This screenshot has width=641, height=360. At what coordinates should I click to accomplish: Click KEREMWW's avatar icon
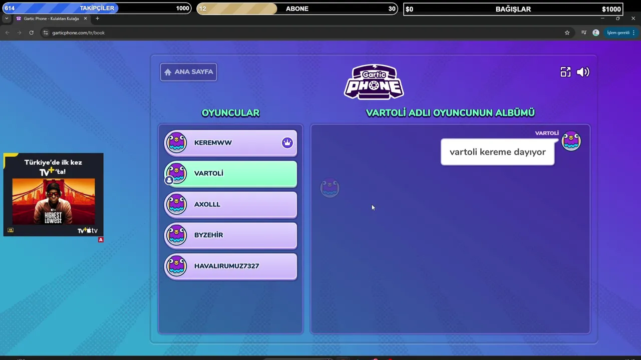click(176, 142)
